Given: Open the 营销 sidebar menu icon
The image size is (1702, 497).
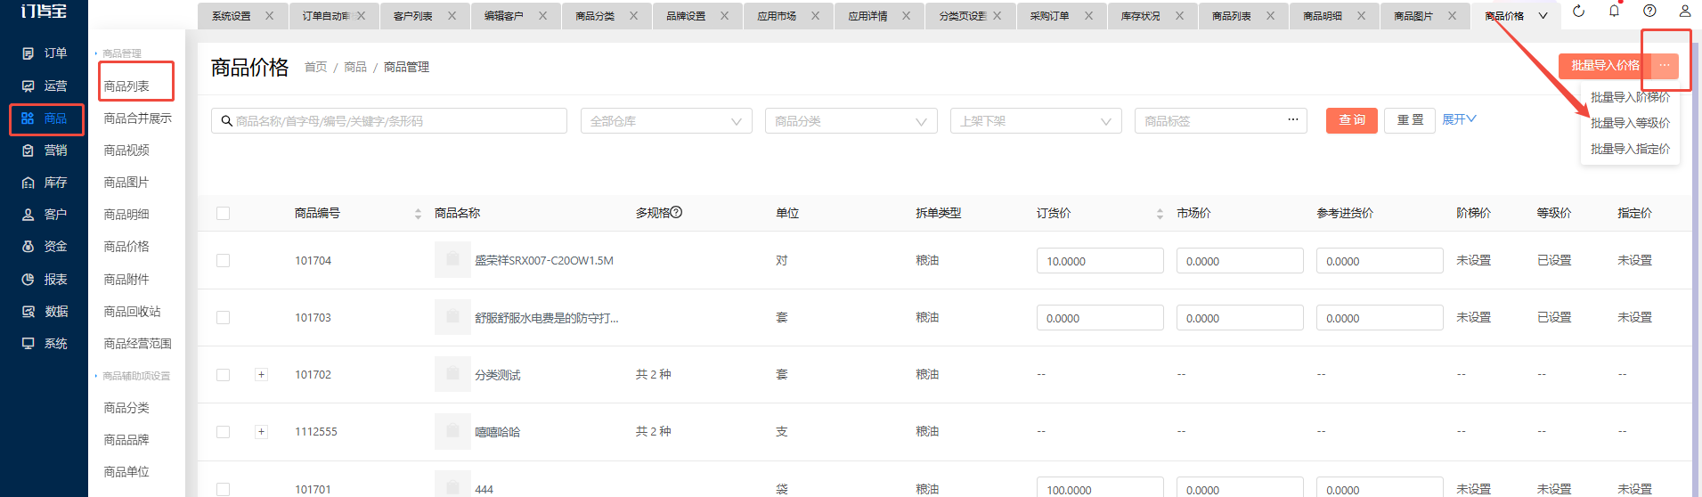Looking at the screenshot, I should click(x=28, y=151).
